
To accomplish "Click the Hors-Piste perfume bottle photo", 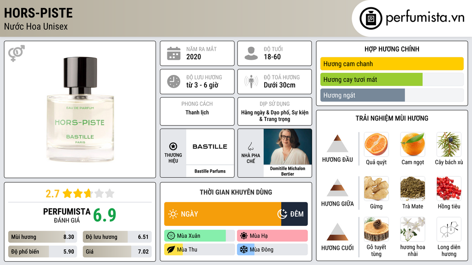I will pos(80,109).
